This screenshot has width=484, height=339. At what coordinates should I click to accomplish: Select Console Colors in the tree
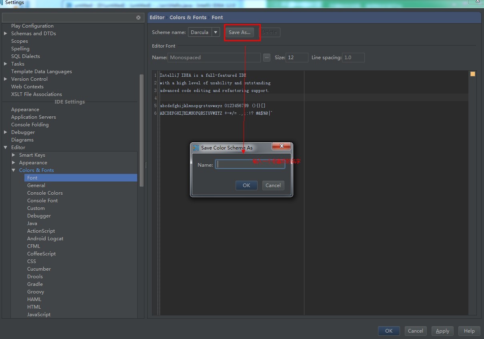[x=45, y=193]
